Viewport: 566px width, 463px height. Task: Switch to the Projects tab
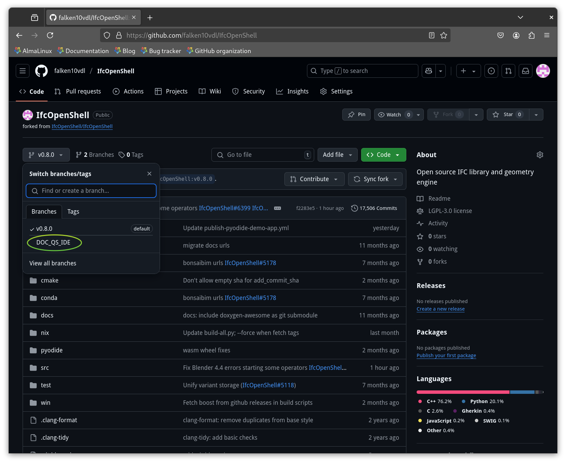(x=171, y=91)
